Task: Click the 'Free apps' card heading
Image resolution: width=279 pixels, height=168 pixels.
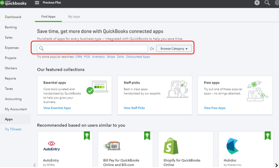Action: pyautogui.click(x=212, y=83)
